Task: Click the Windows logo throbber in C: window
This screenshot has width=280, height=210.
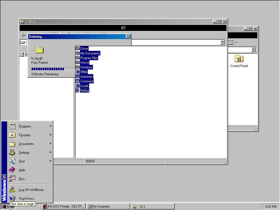Action: pyautogui.click(x=123, y=28)
